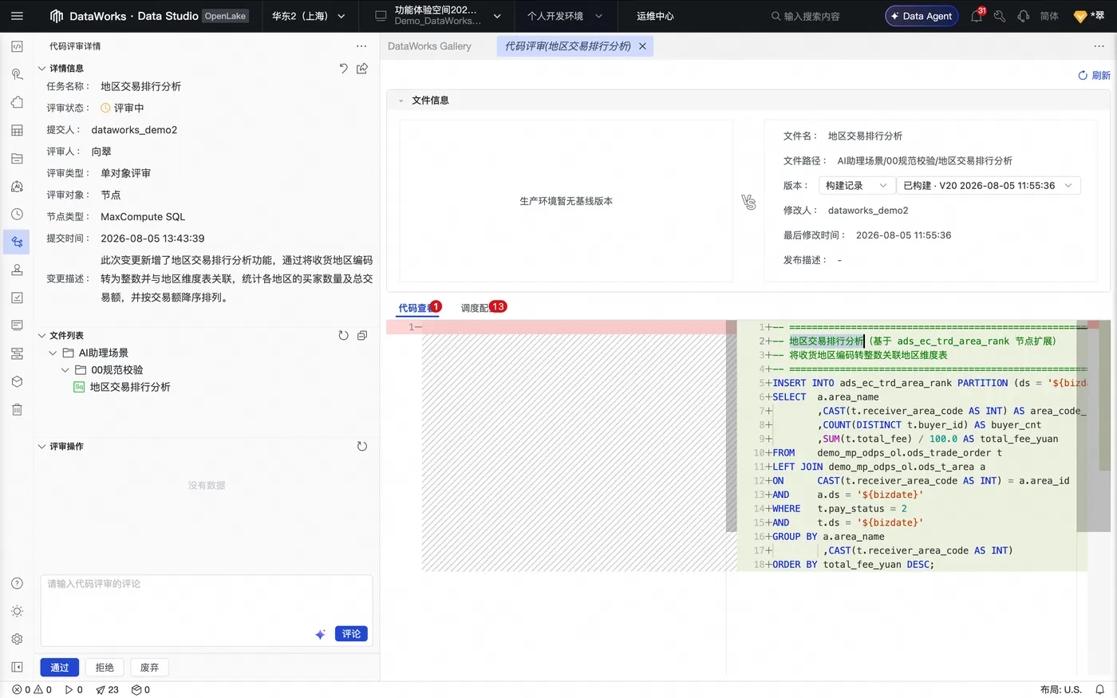1117x698 pixels.
Task: Click the more options ellipsis in 代码评审详情
Action: 361,46
